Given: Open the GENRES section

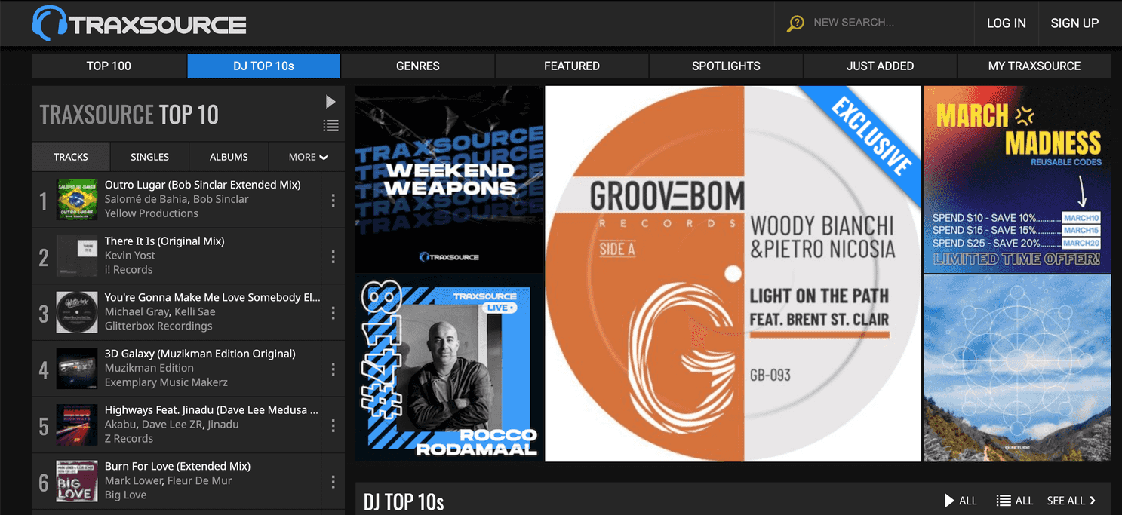Looking at the screenshot, I should pyautogui.click(x=417, y=66).
